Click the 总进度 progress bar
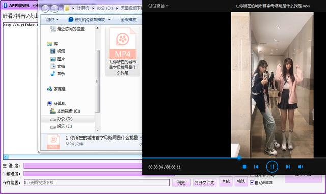 tap(83, 165)
